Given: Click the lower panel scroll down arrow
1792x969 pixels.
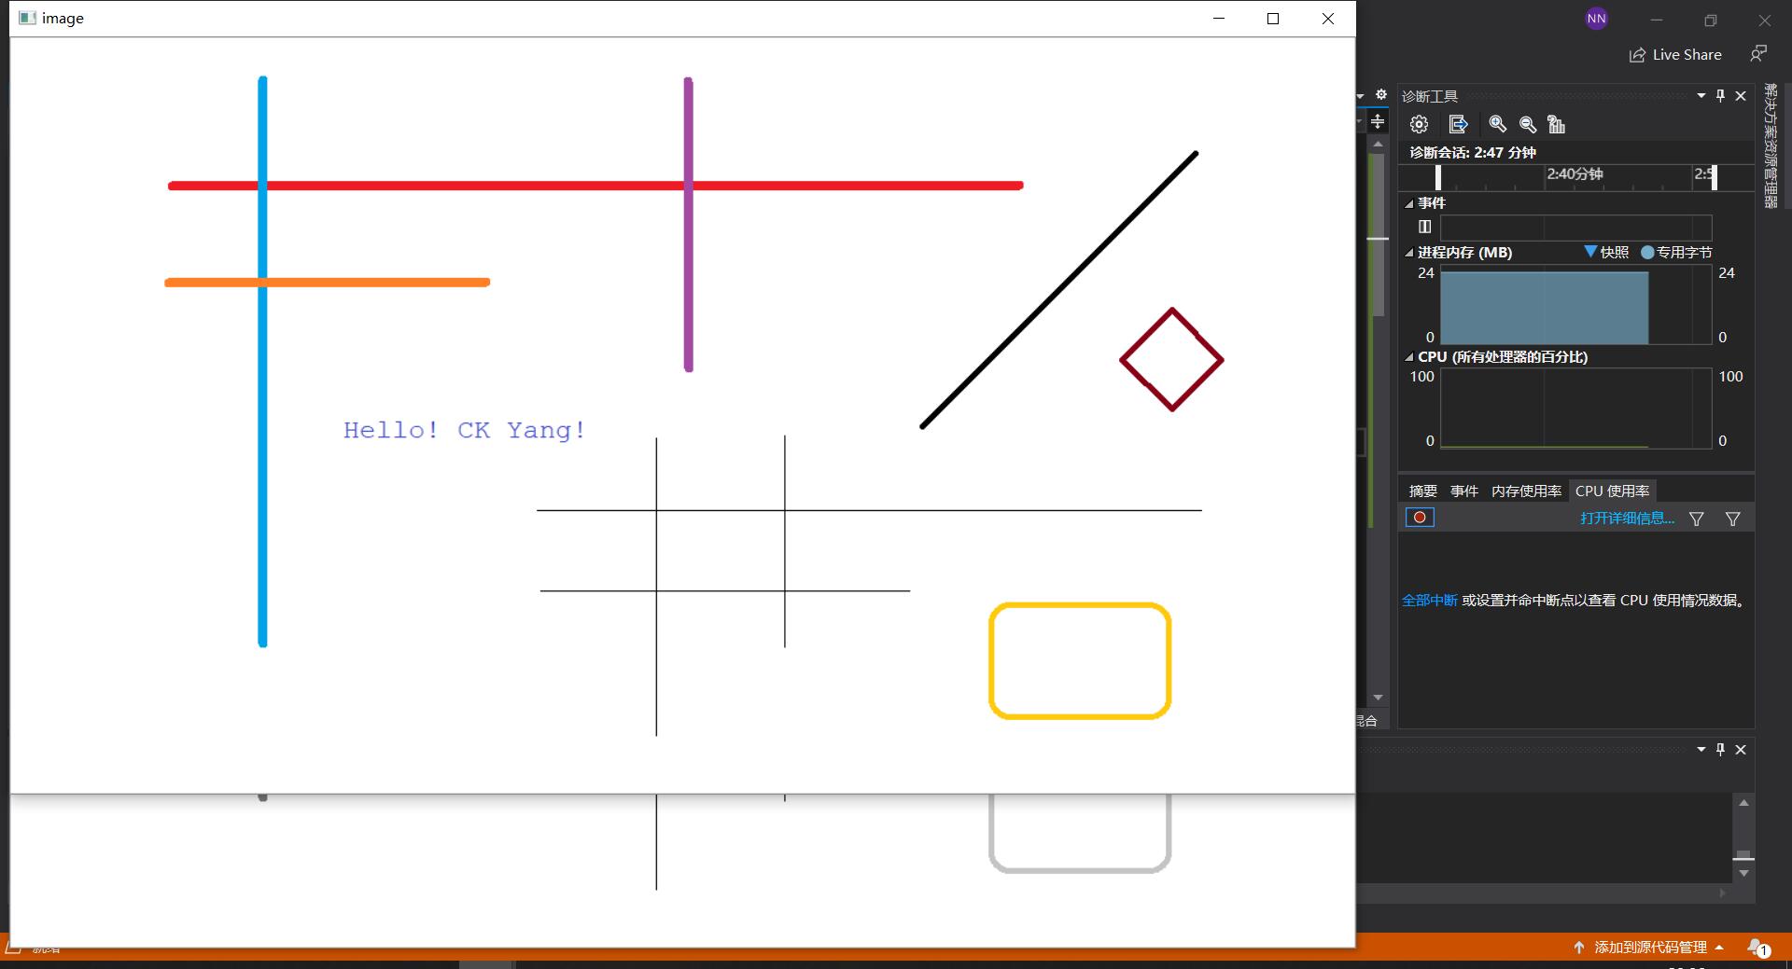Looking at the screenshot, I should coord(1743,874).
